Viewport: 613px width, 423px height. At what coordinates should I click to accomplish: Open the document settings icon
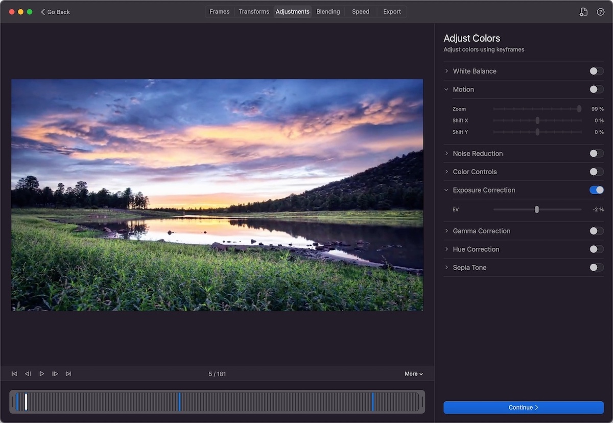pos(584,12)
